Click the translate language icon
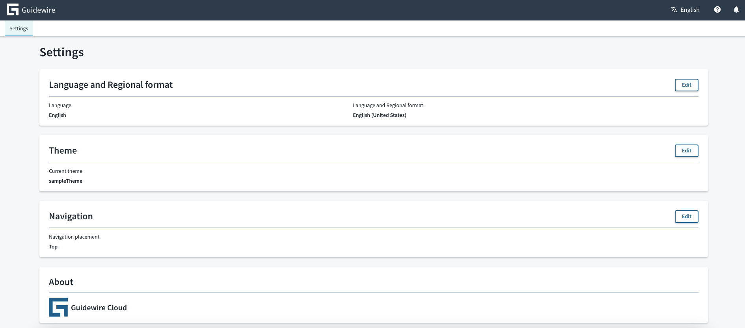 pos(674,9)
